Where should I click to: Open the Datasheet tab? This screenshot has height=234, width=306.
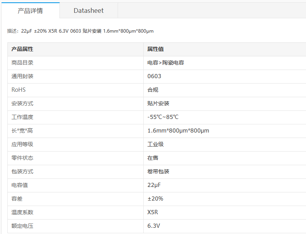(x=89, y=10)
